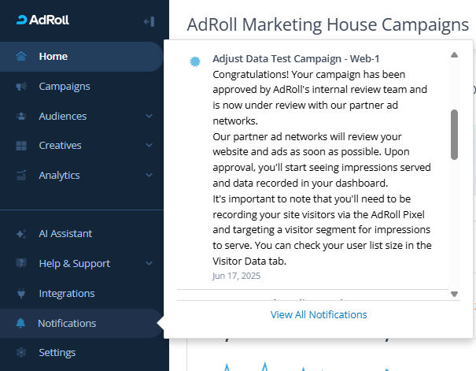476x371 pixels.
Task: Collapse the sidebar with arrow toggle
Action: [x=149, y=21]
